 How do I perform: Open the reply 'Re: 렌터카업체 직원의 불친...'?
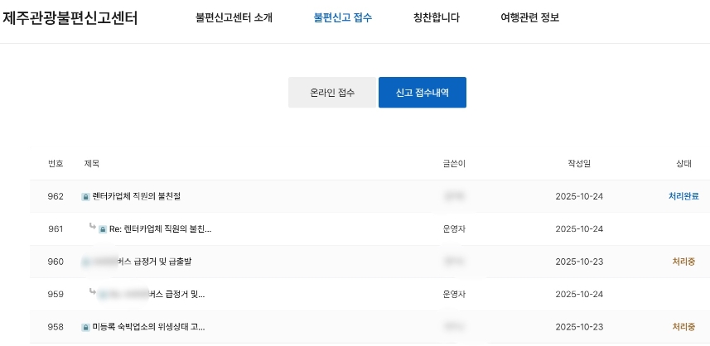[x=160, y=229]
